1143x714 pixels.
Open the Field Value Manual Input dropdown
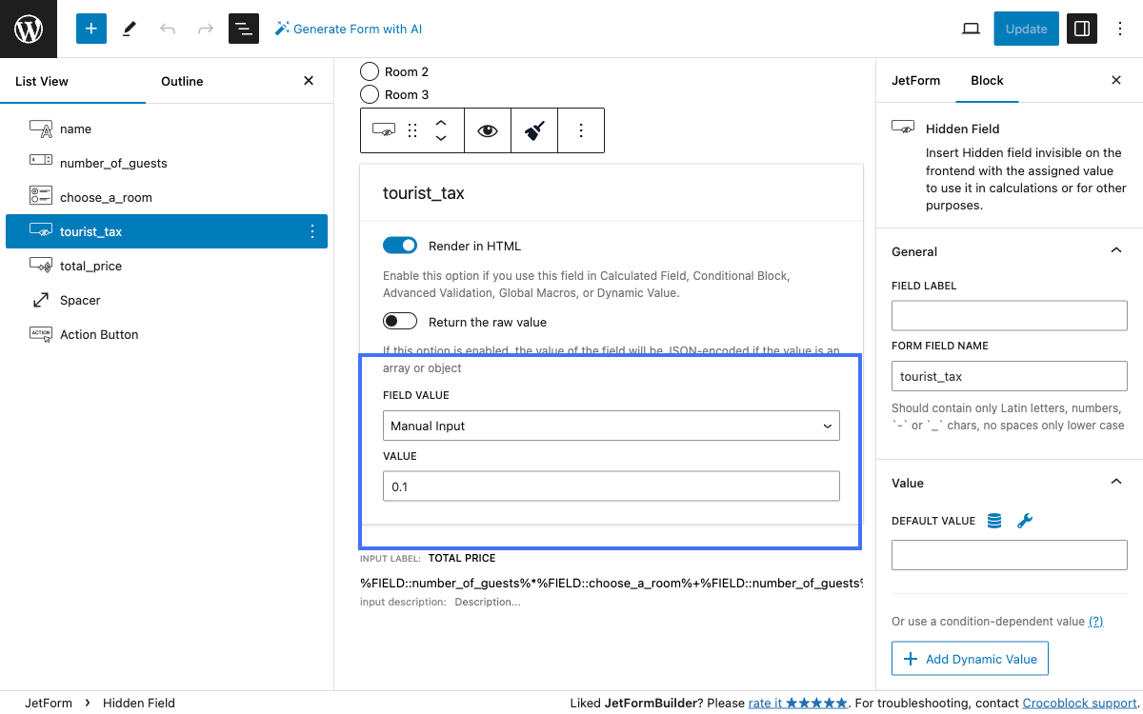pyautogui.click(x=611, y=426)
